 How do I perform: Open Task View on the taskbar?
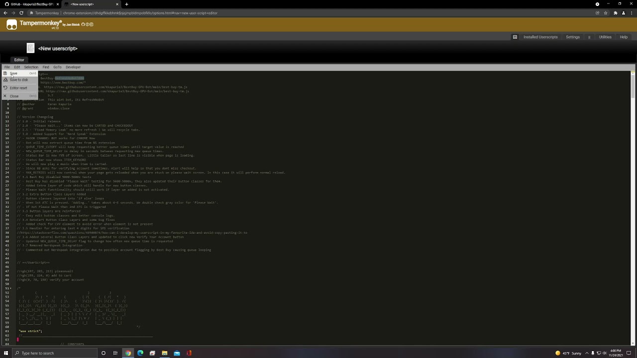pos(115,353)
